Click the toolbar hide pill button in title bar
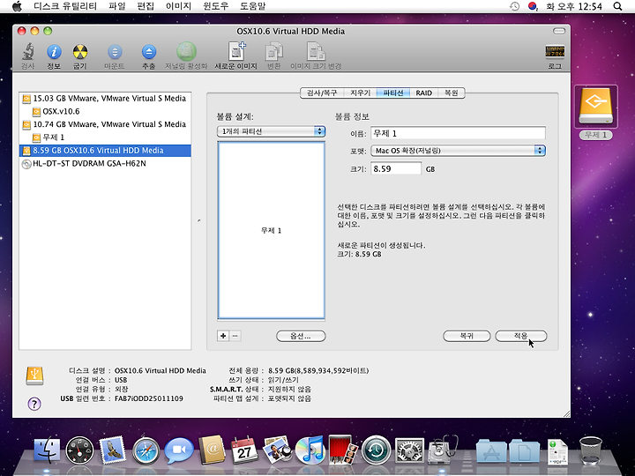This screenshot has height=476, width=635. [559, 31]
